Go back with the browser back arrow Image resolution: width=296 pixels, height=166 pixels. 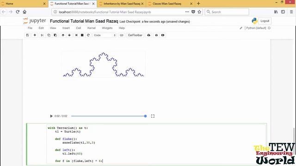pos(4,12)
